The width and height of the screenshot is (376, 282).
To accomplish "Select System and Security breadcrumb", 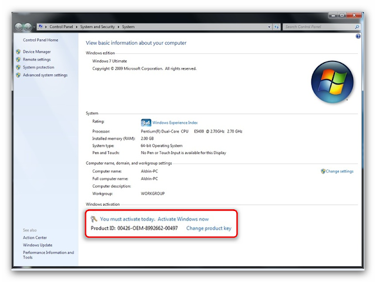I will click(98, 27).
